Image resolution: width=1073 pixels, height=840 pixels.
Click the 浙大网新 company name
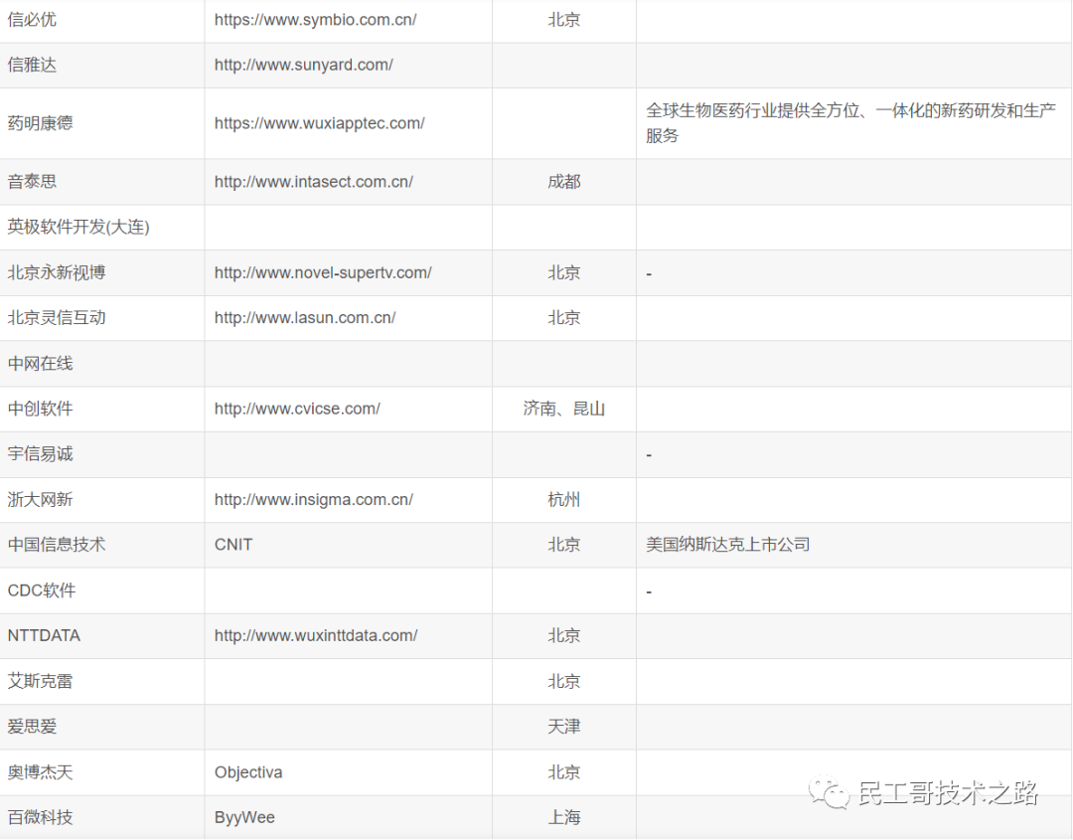point(40,500)
